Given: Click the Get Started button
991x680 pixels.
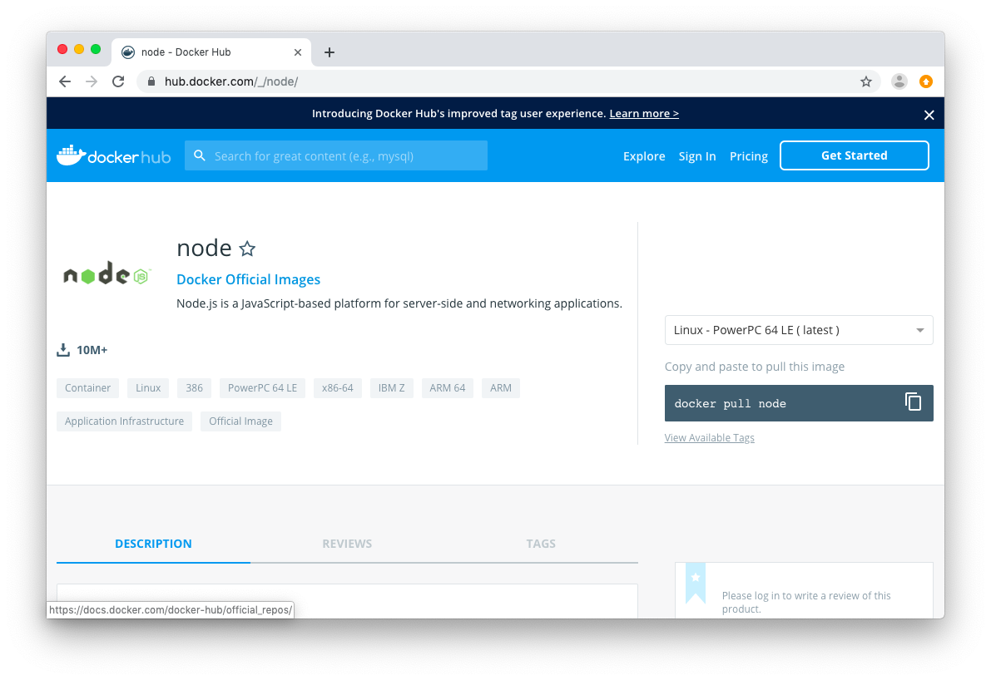Looking at the screenshot, I should (x=854, y=155).
